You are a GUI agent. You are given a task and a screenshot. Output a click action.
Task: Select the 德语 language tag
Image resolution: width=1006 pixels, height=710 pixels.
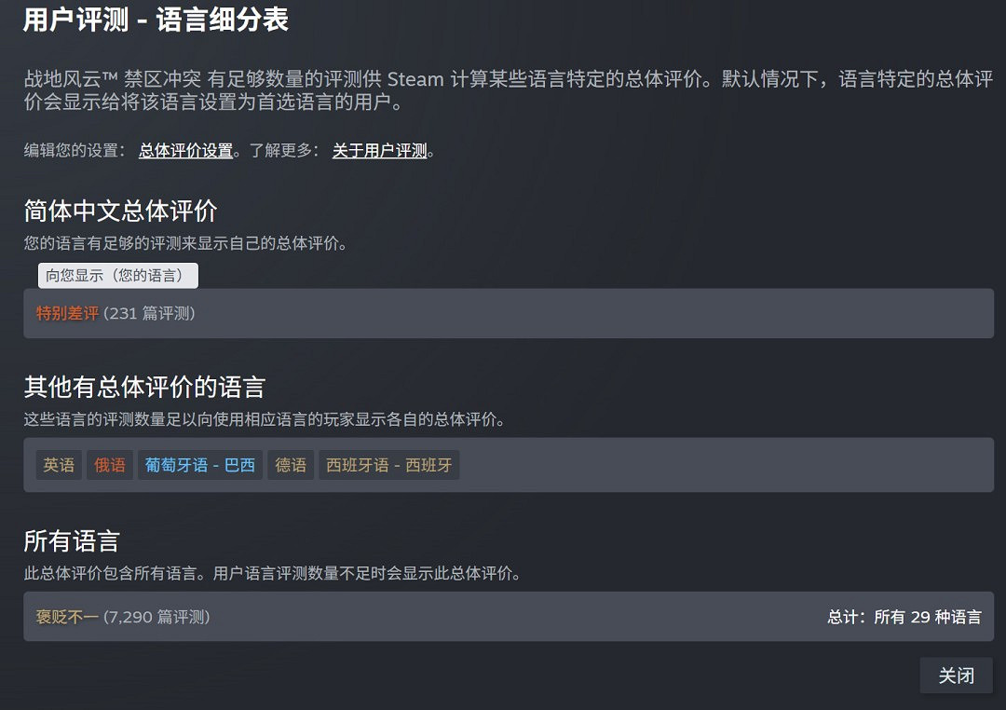[x=290, y=465]
